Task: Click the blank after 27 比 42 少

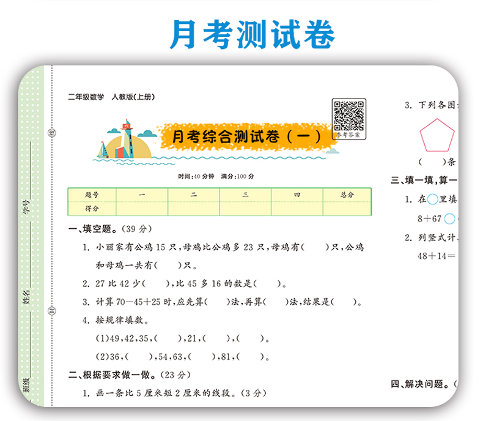Action: (156, 283)
